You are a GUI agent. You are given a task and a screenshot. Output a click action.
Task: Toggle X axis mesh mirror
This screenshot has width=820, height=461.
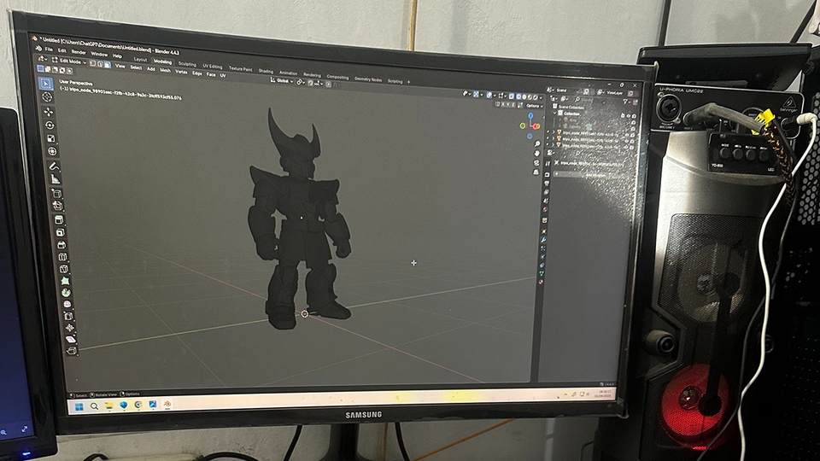[503, 104]
